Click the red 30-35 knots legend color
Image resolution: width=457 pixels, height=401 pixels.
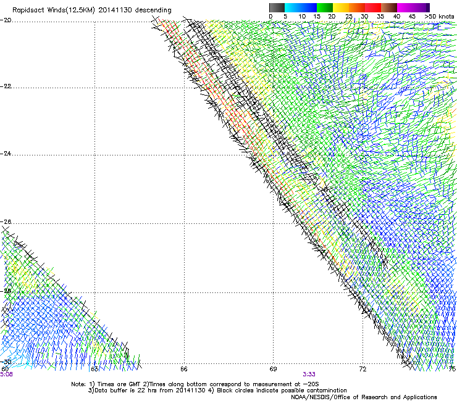373,7
